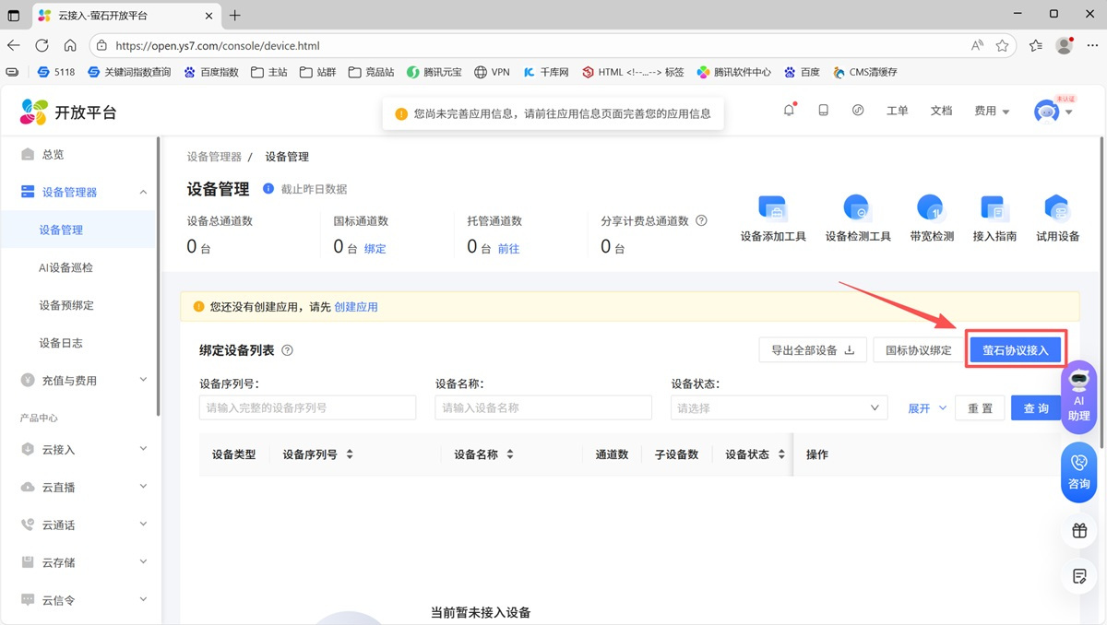Select AI设备巡检 in the sidebar
The image size is (1107, 625).
click(x=66, y=267)
